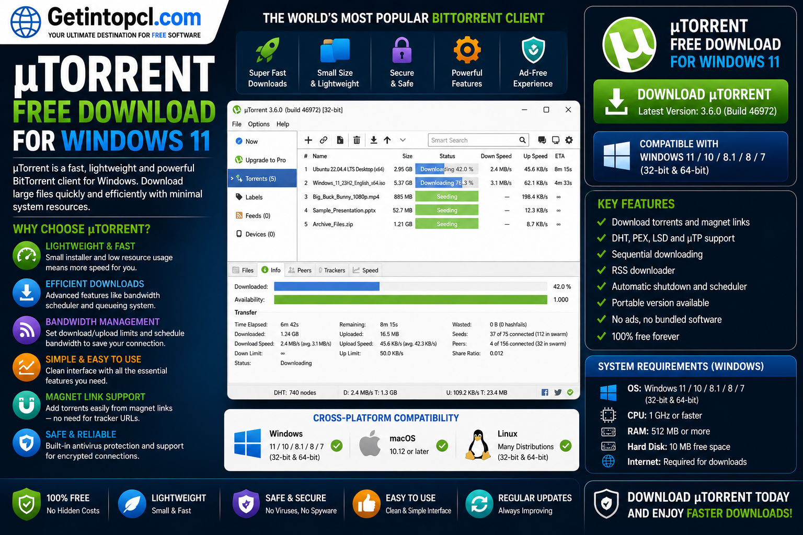Click the DOWNLOAD µTORRENT green button

coord(691,101)
